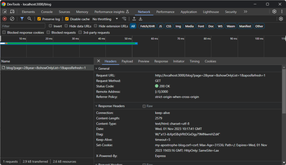Image resolution: width=286 pixels, height=165 pixels.
Task: Click the blue request bar in timeline
Action: coord(69,43)
